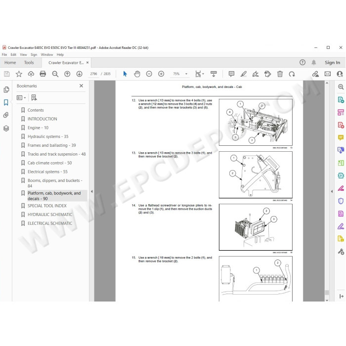Switch to the Tools tab
Screen dimensions: 346x346
click(29, 62)
